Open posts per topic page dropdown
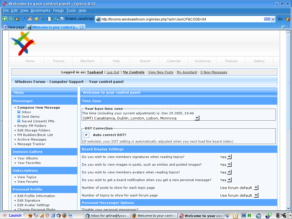 pos(239,188)
